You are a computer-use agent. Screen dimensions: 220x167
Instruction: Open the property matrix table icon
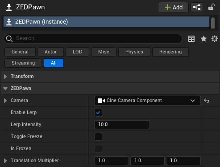[191, 39]
